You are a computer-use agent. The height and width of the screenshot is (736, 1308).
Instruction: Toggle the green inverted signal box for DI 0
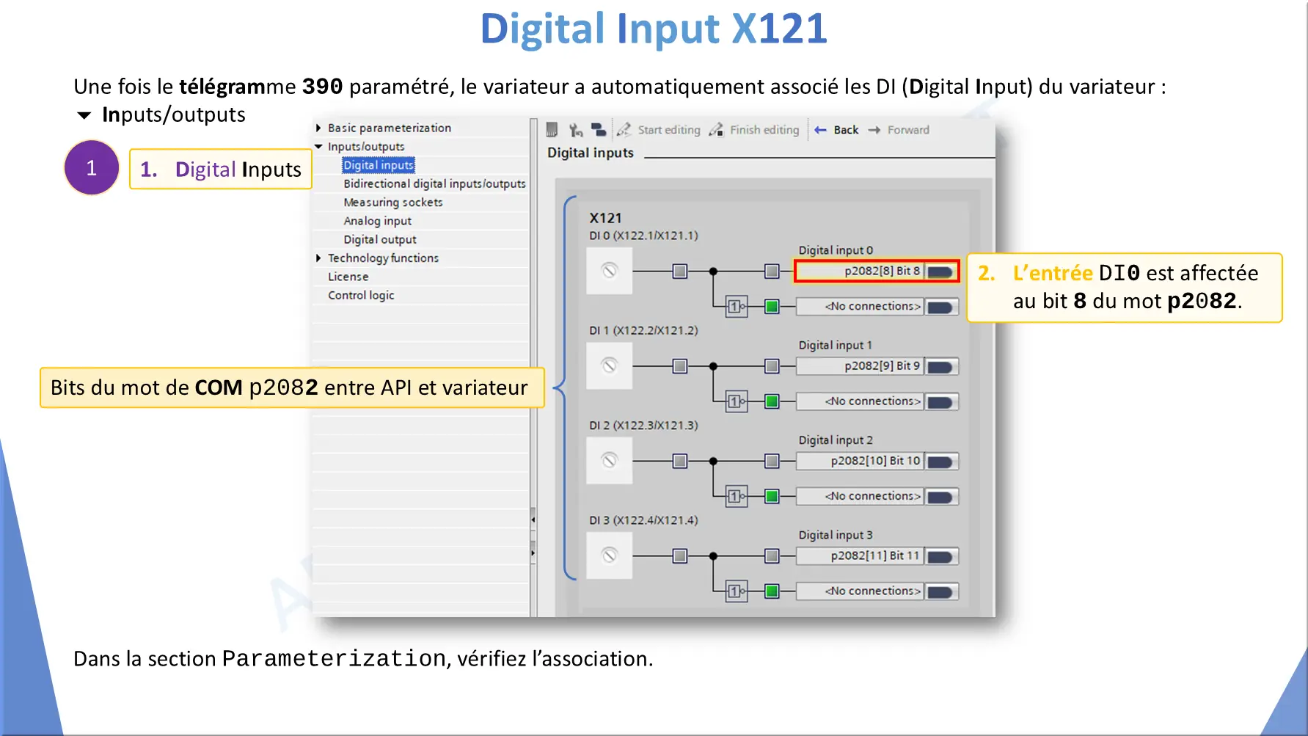click(772, 307)
